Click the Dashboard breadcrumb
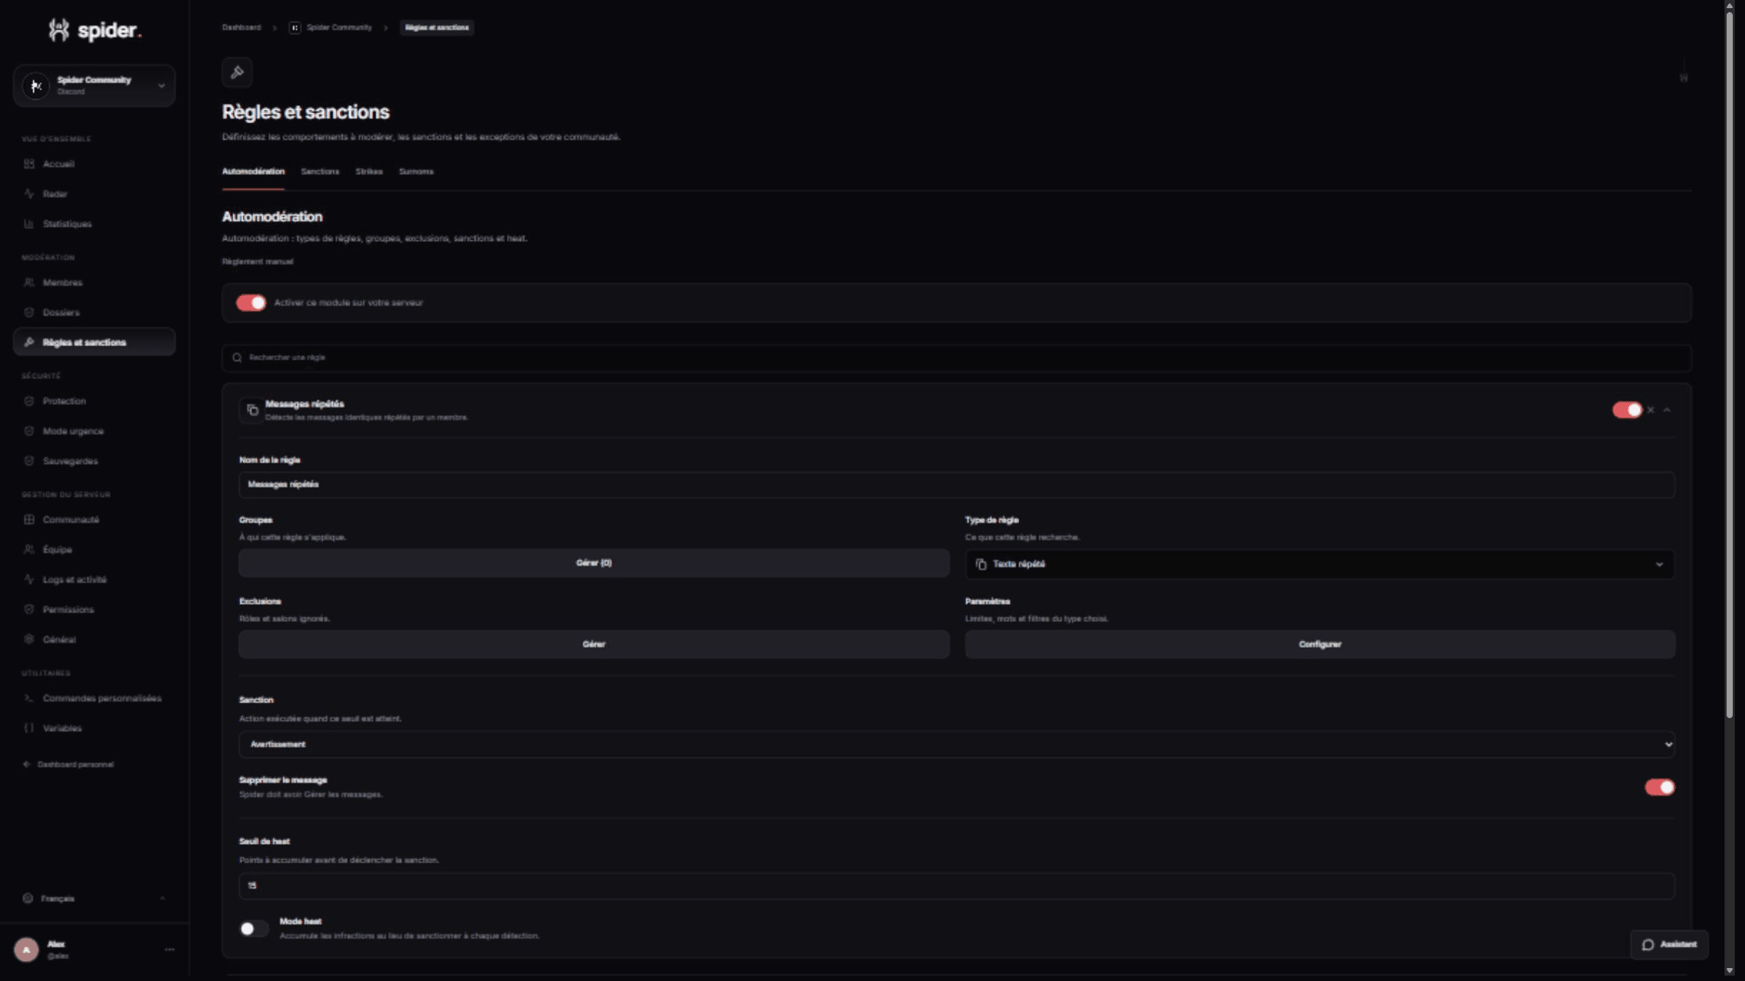Viewport: 1745px width, 981px height. (241, 27)
